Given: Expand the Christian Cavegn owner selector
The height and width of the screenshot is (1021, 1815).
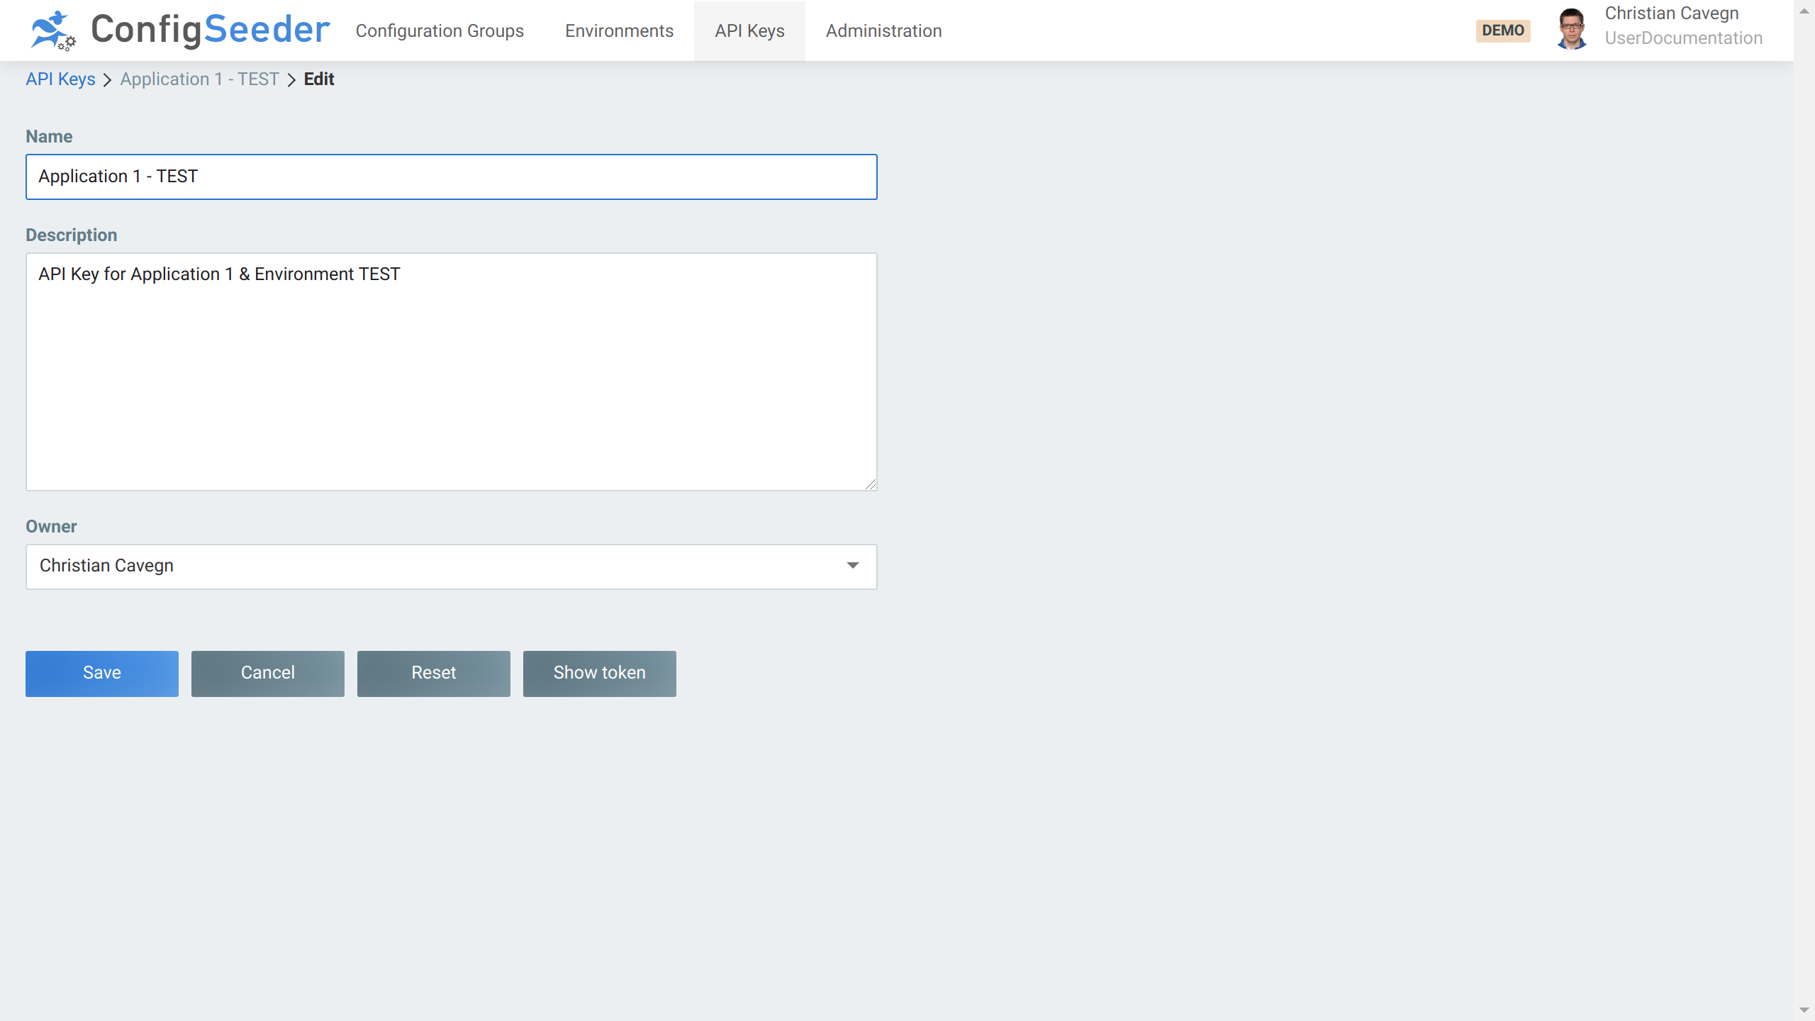Looking at the screenshot, I should [451, 567].
